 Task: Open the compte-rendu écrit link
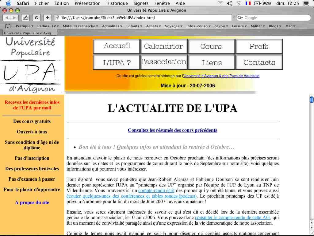[156, 191]
